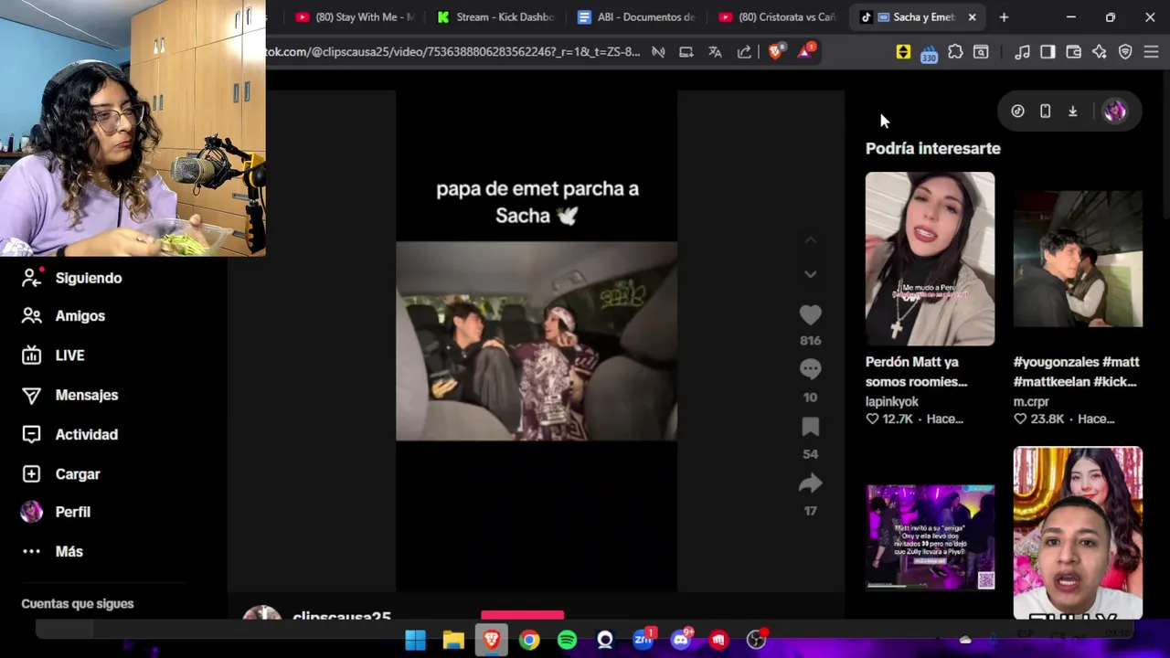Switch to the 'Stream - Kick Dashboard' tab

tap(495, 16)
